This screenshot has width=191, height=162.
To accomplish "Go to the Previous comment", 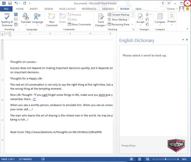I will [x=74, y=15].
